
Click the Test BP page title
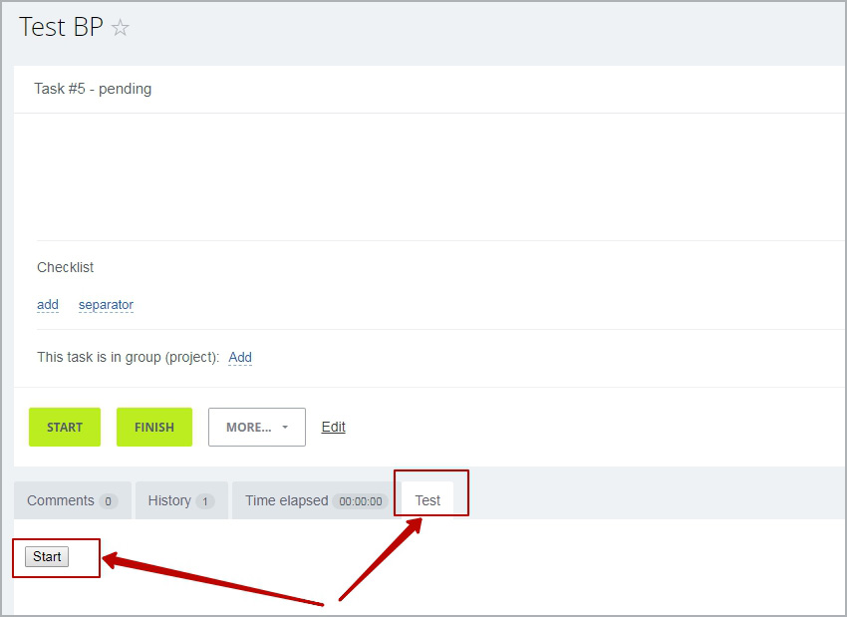coord(61,27)
